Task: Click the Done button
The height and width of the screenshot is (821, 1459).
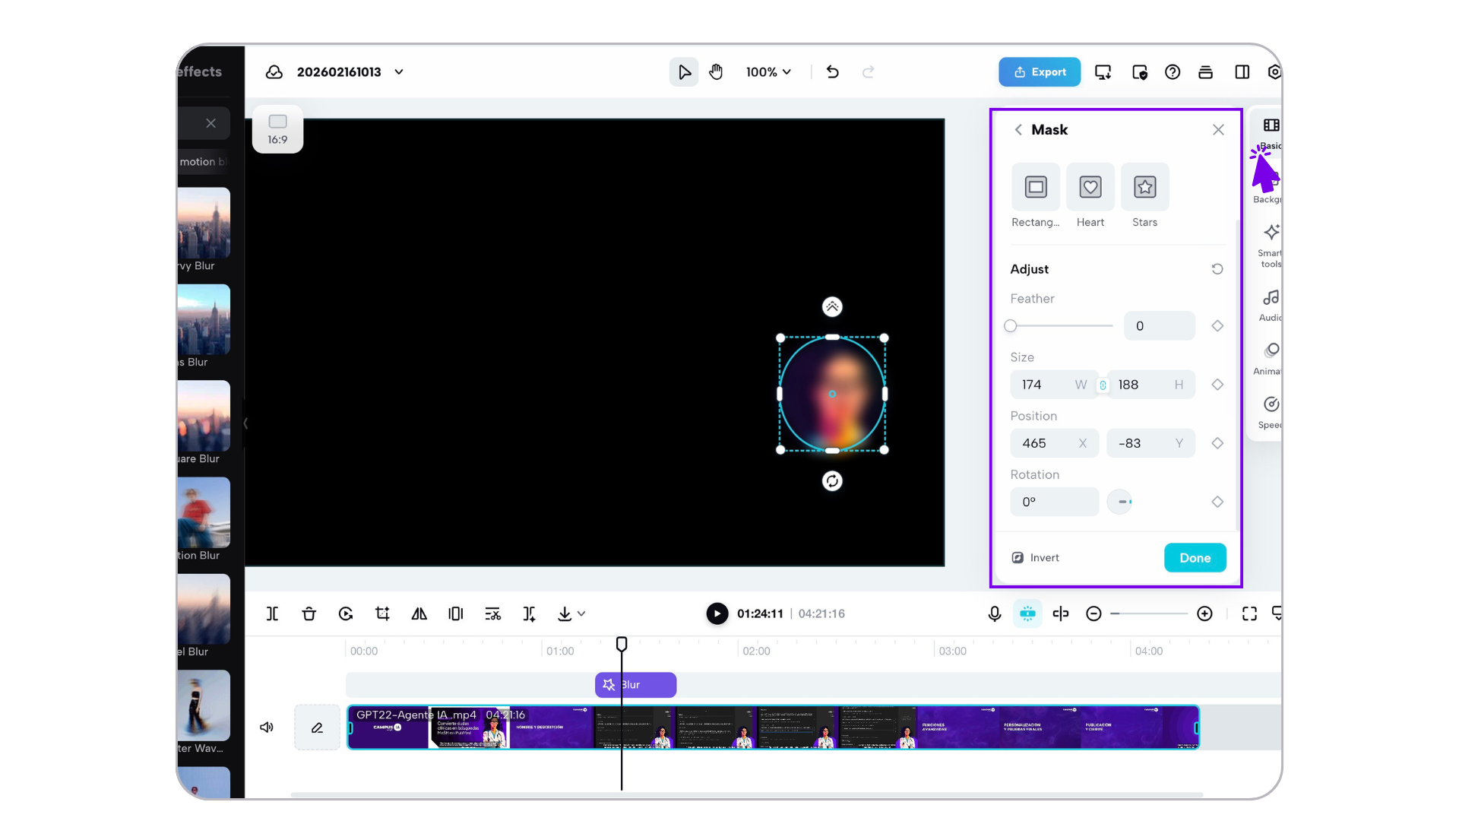Action: coord(1195,558)
